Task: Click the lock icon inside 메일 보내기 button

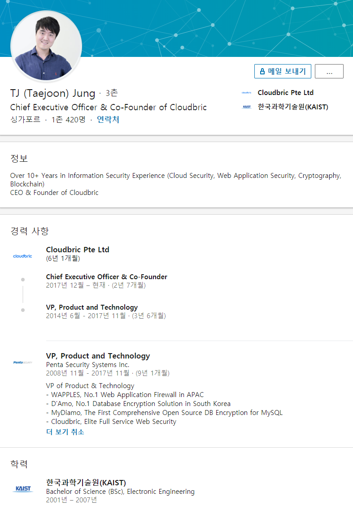Action: 261,71
